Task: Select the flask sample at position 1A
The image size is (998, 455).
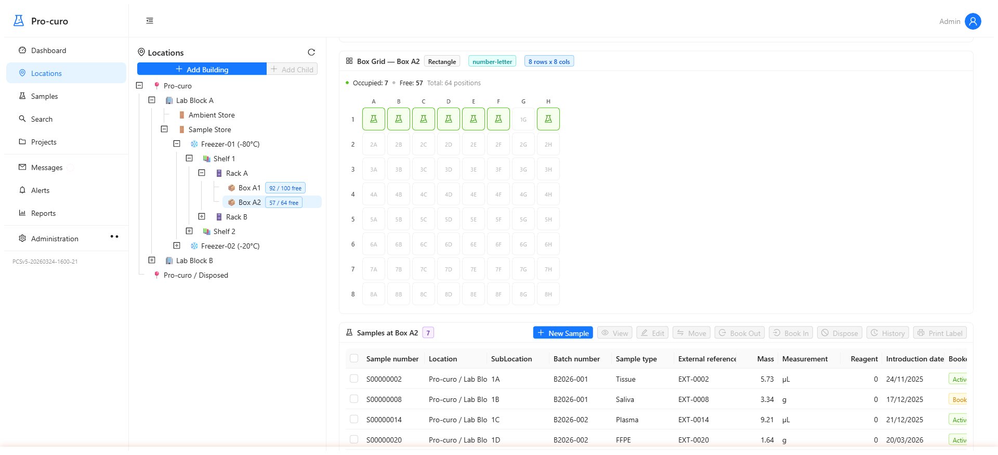Action: (x=373, y=119)
